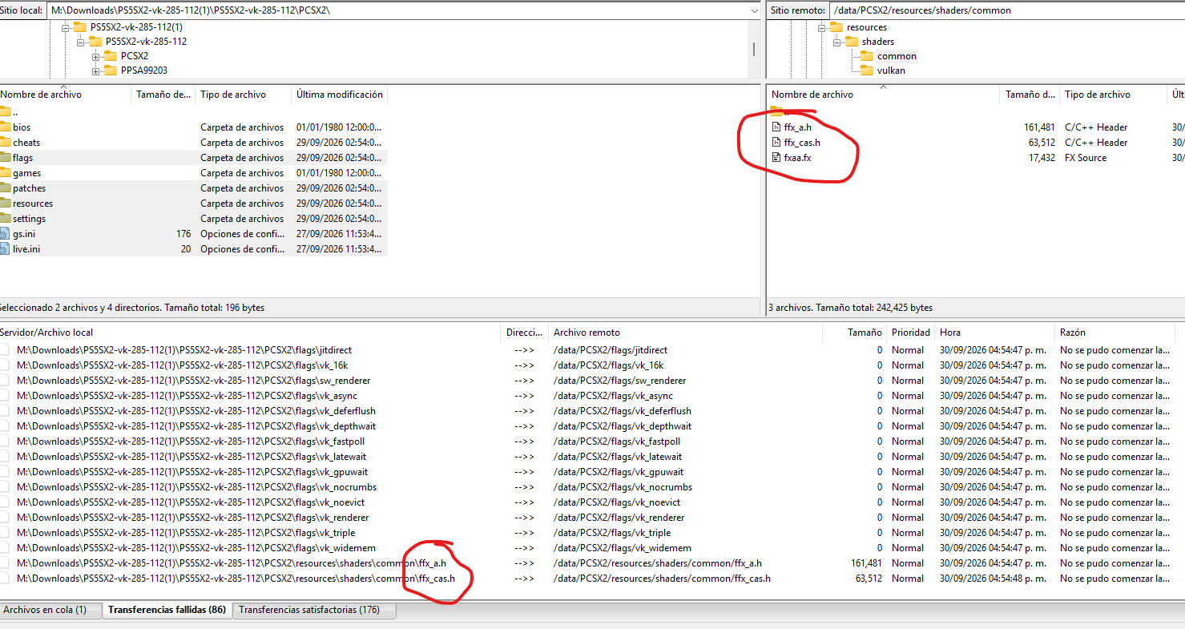
Task: Expand the PPSA99203 tree node
Action: point(95,71)
